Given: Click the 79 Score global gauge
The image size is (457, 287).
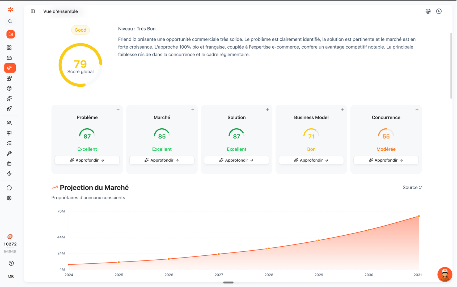Looking at the screenshot, I should 80,65.
